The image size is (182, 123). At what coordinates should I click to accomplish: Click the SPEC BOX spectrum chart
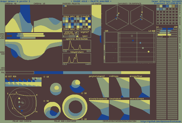(34, 50)
